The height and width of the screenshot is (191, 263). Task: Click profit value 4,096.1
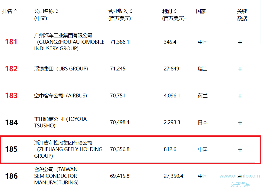click(172, 96)
